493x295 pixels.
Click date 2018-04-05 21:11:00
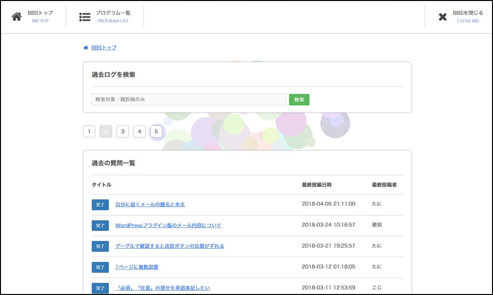[x=328, y=204]
